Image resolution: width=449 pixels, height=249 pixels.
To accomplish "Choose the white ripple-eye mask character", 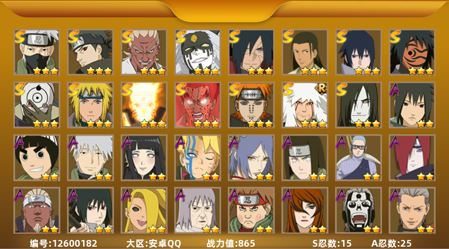I will coord(37,105).
